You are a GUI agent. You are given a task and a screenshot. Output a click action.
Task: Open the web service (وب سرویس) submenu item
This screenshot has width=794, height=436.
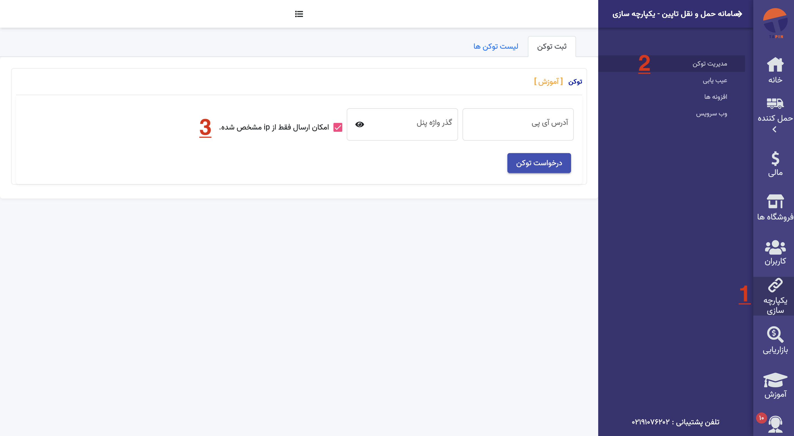(711, 114)
